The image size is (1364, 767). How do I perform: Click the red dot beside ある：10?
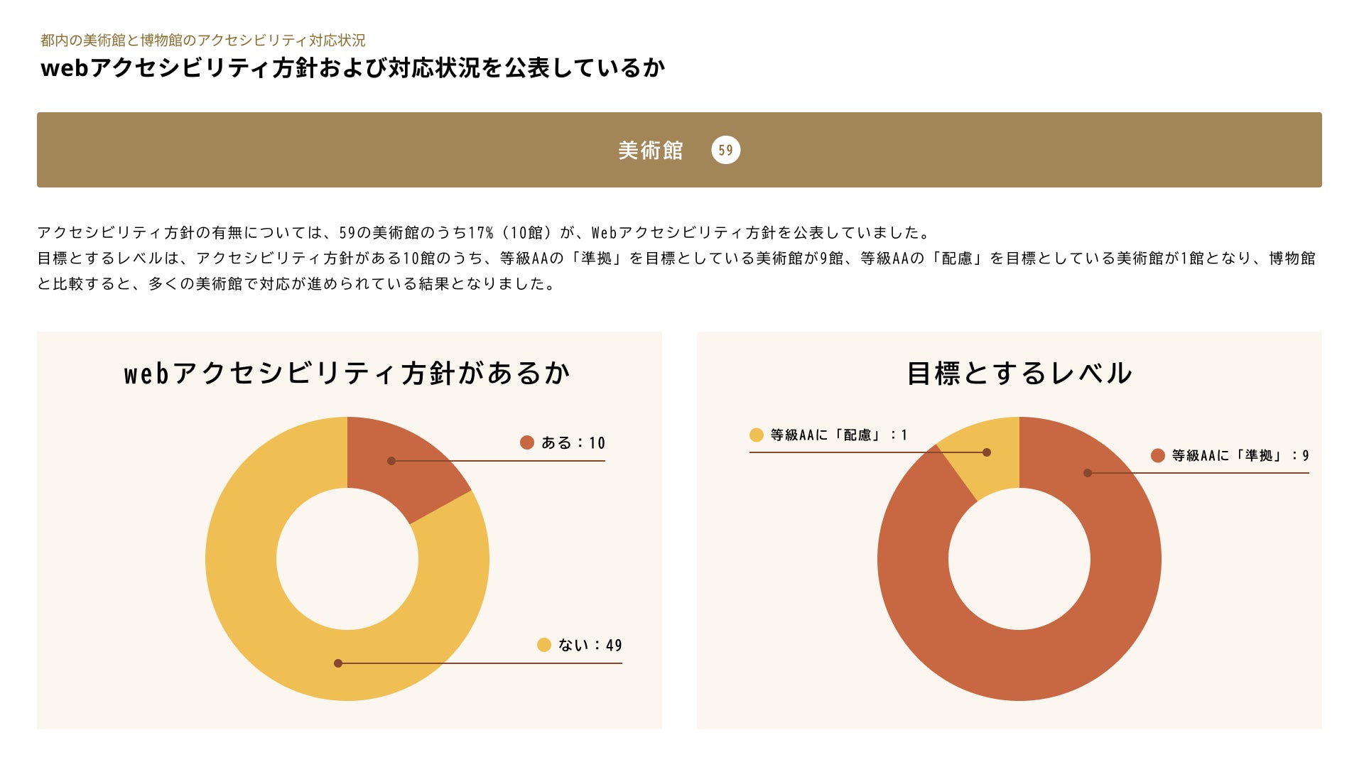[526, 442]
